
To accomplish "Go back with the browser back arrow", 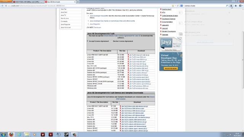I will (x=2, y=6).
